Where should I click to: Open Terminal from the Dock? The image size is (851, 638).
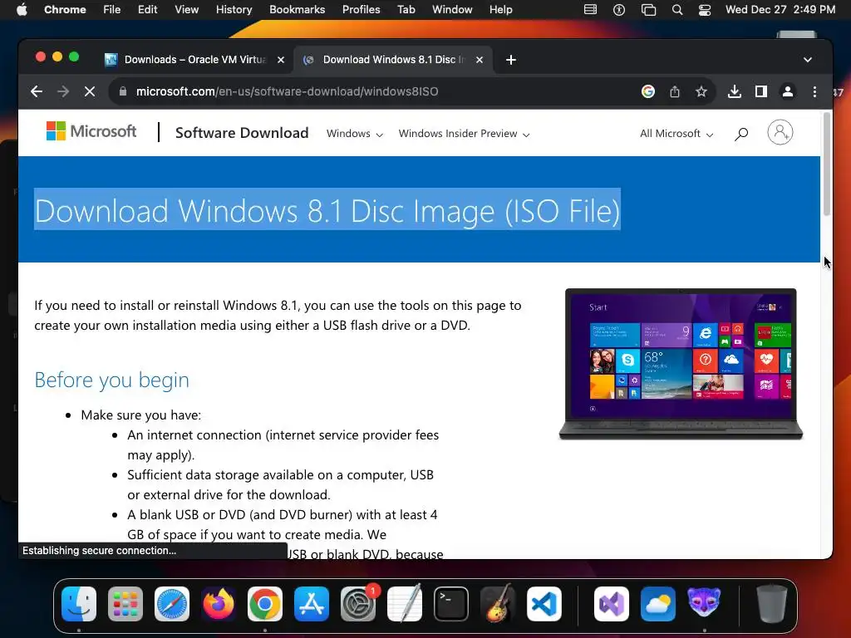tap(451, 603)
